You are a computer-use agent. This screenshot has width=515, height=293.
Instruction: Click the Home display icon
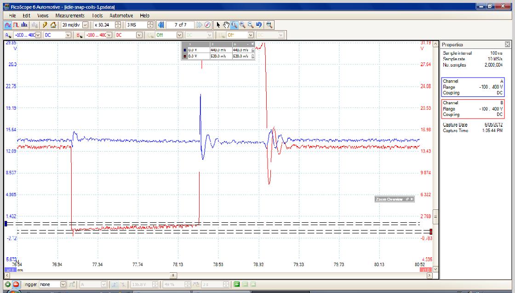pyautogui.click(x=53, y=25)
